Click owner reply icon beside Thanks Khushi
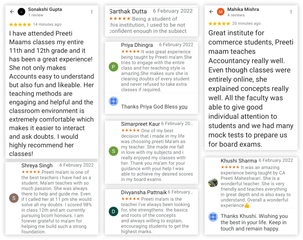The image size is (303, 240). [213, 217]
